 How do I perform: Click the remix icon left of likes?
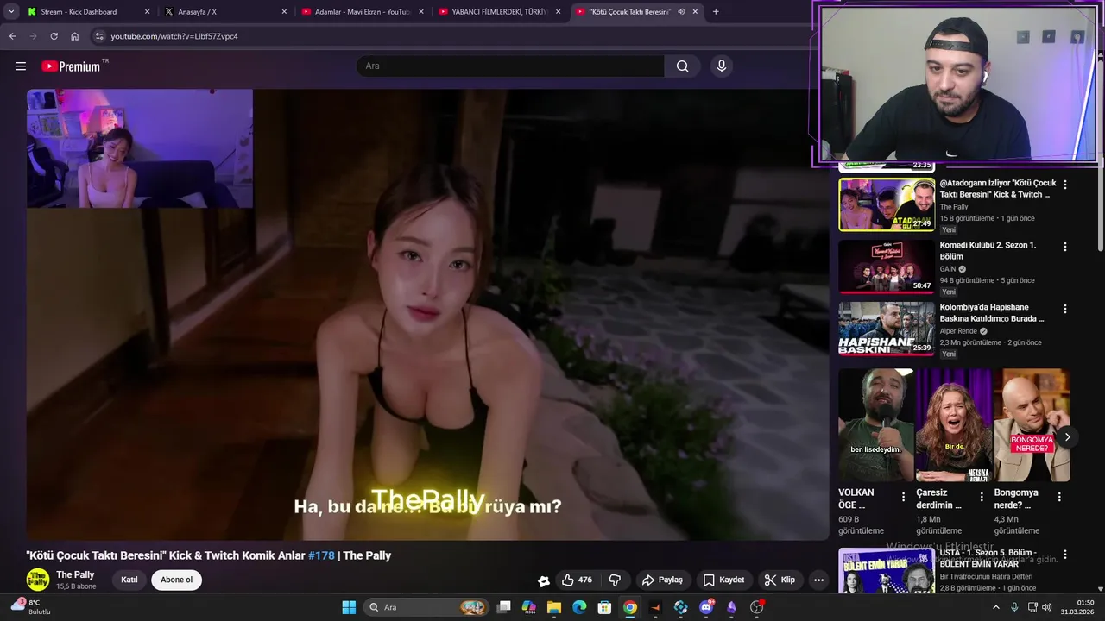[544, 580]
